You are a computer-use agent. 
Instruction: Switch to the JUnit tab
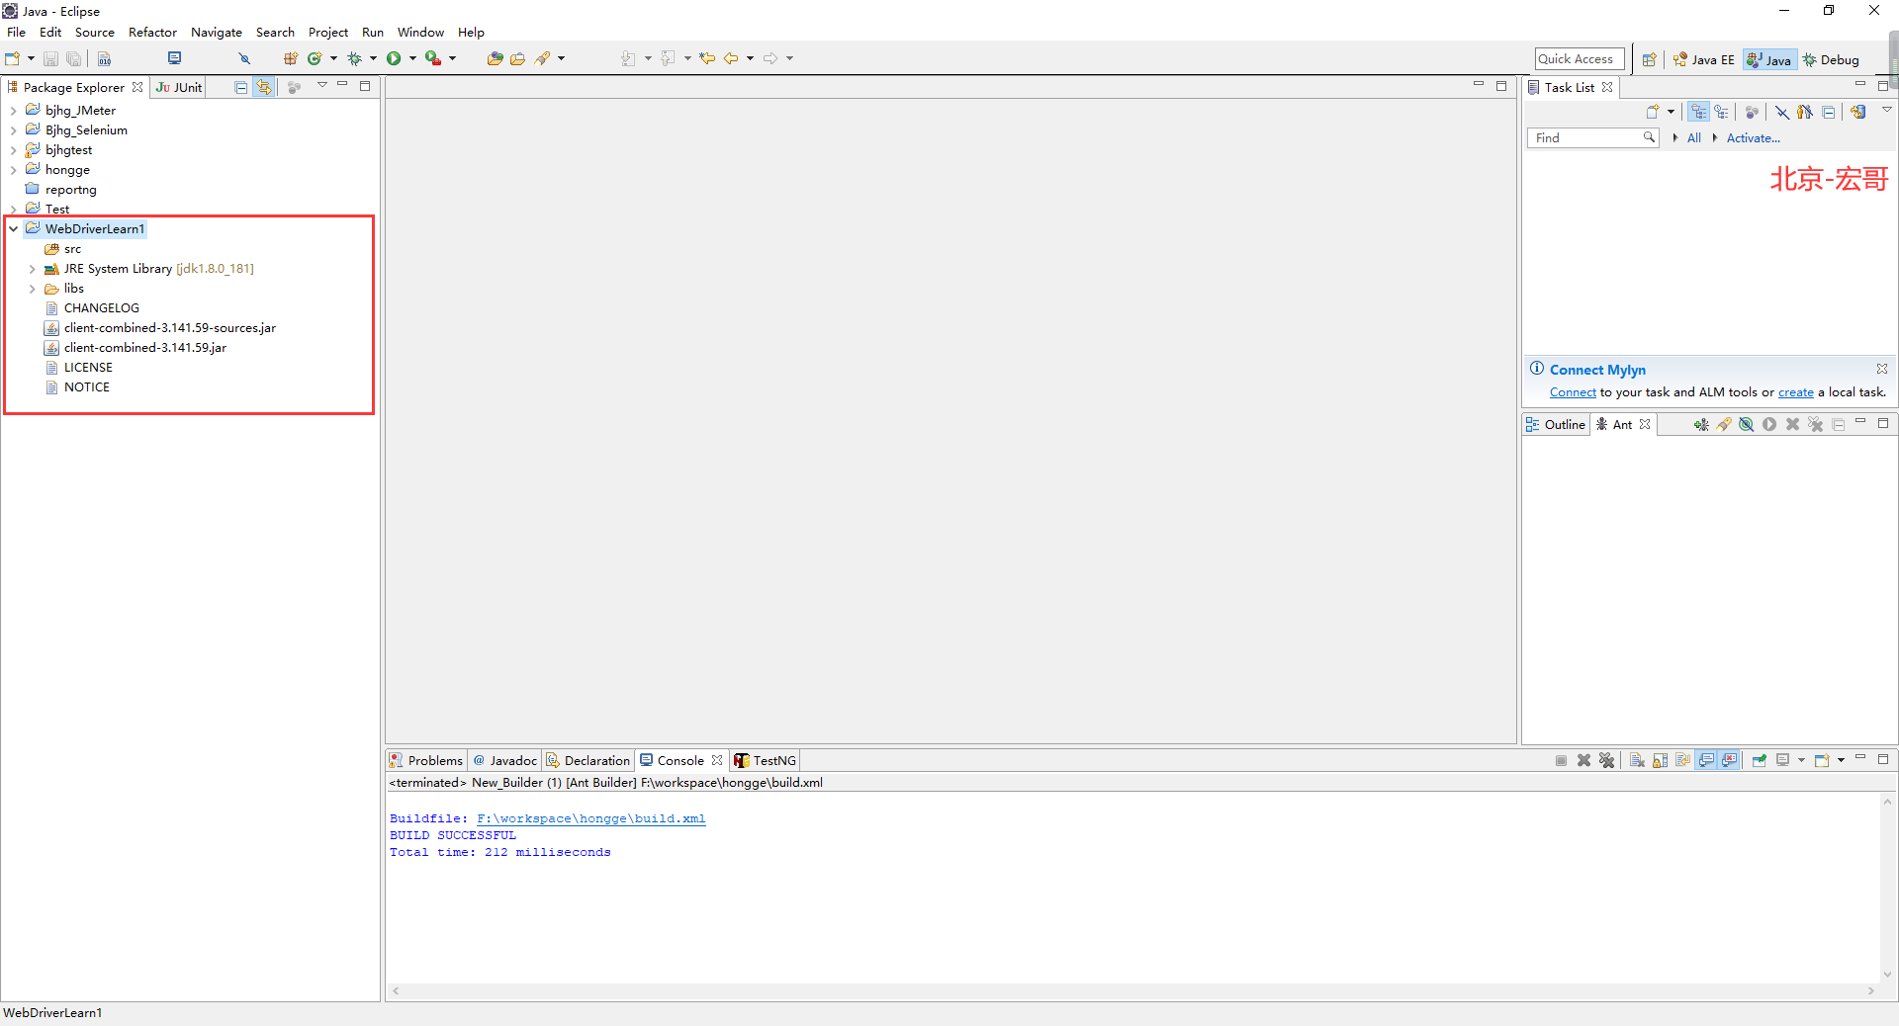[179, 87]
